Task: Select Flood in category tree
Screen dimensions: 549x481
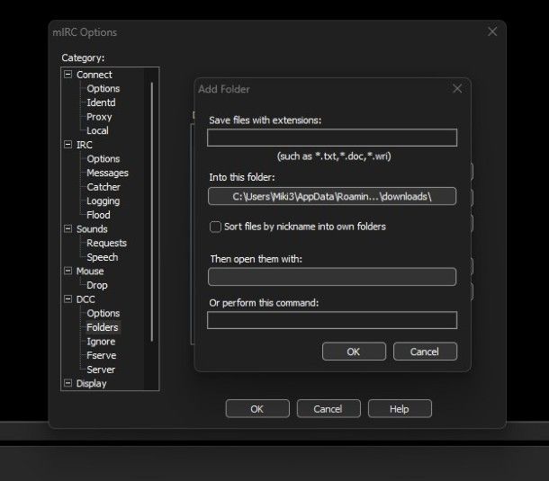Action: pyautogui.click(x=98, y=215)
